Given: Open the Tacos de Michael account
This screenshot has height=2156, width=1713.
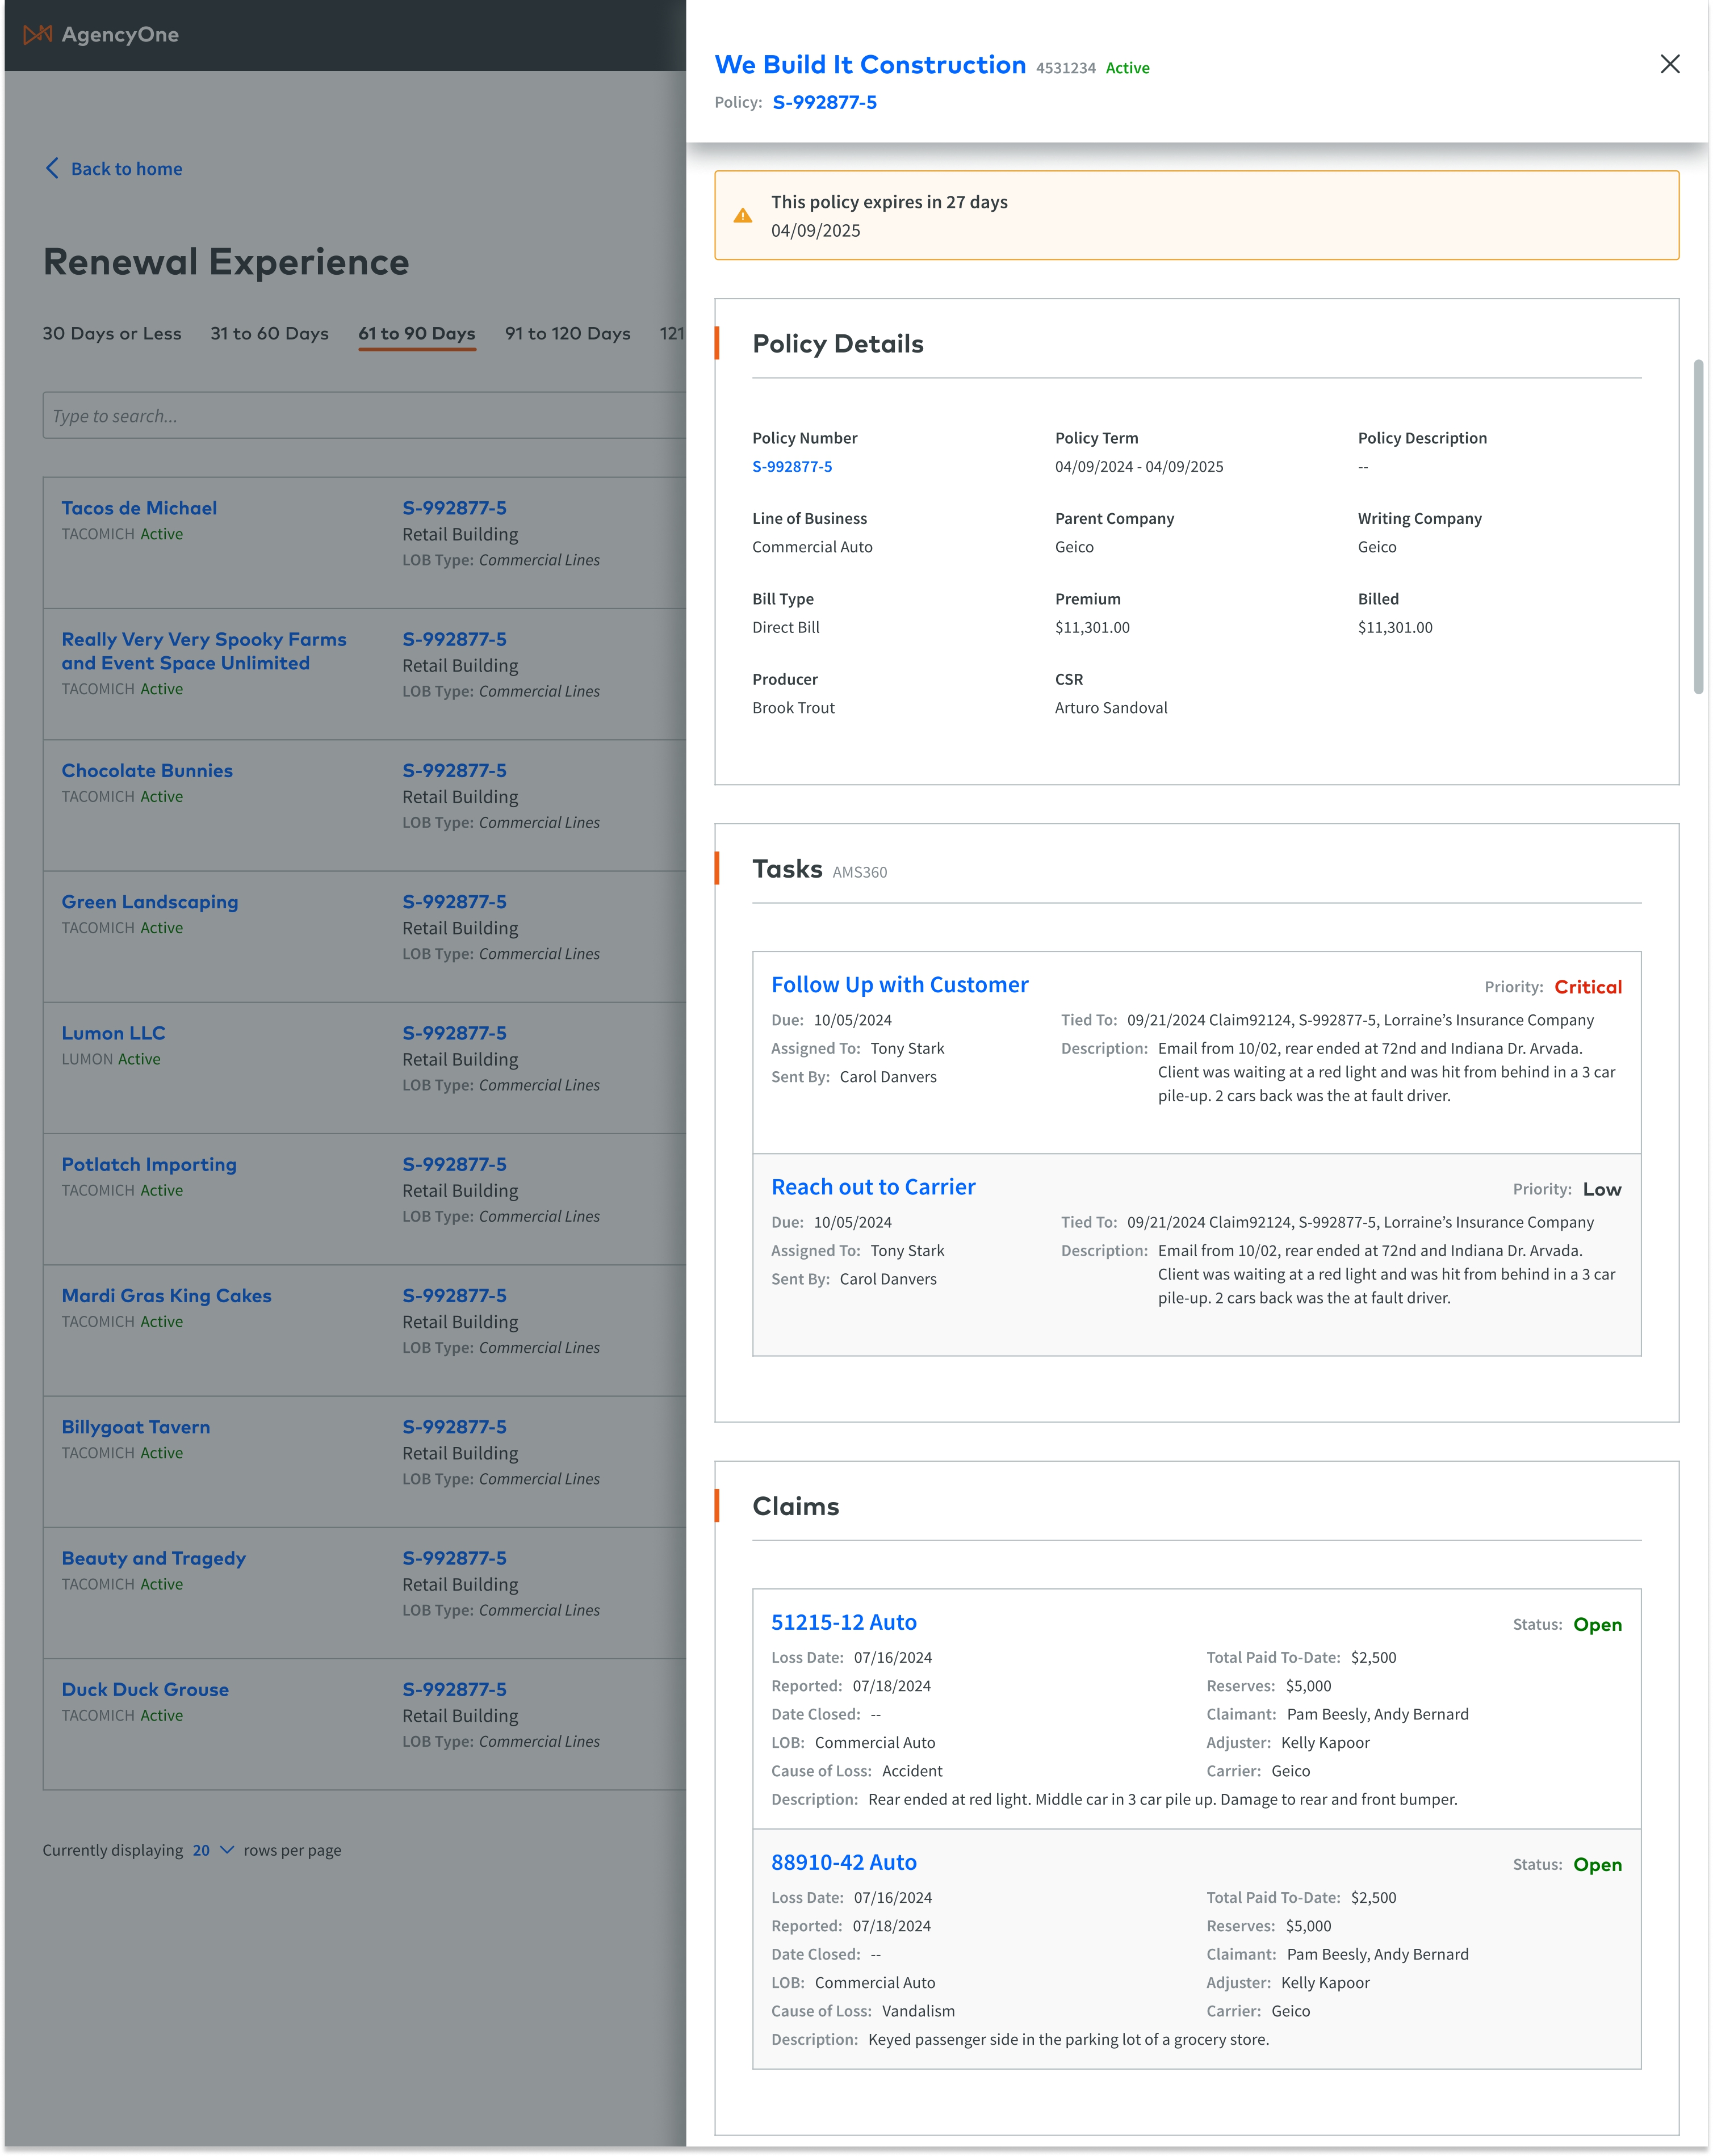Looking at the screenshot, I should [x=139, y=508].
